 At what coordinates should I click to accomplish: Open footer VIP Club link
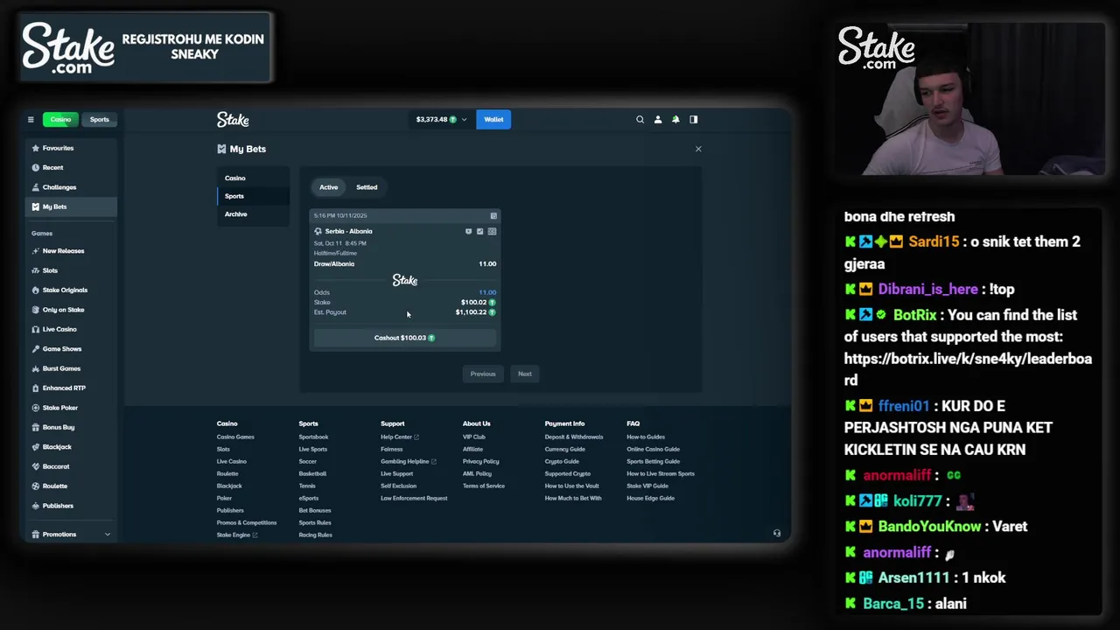473,437
